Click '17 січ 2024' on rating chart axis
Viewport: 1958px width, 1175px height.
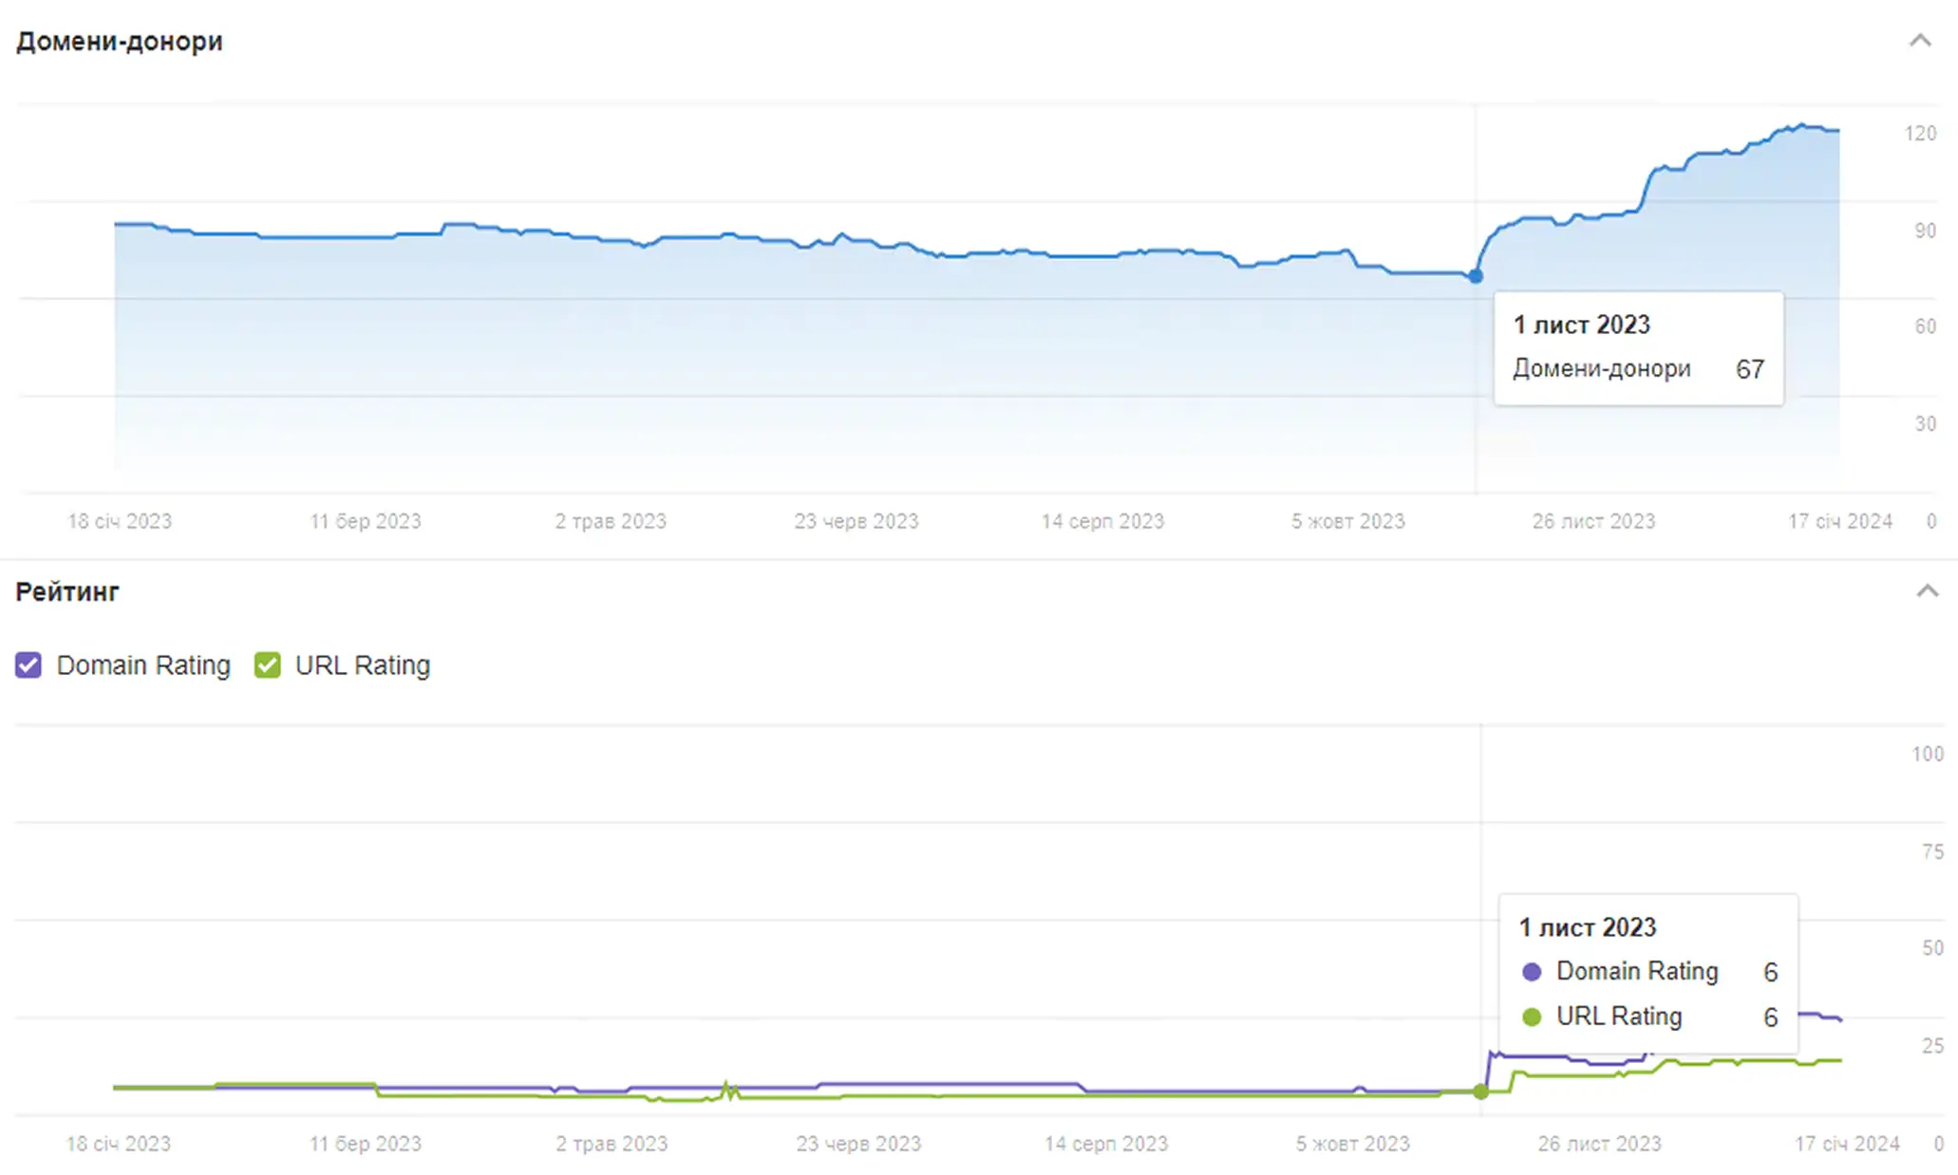click(1847, 1144)
